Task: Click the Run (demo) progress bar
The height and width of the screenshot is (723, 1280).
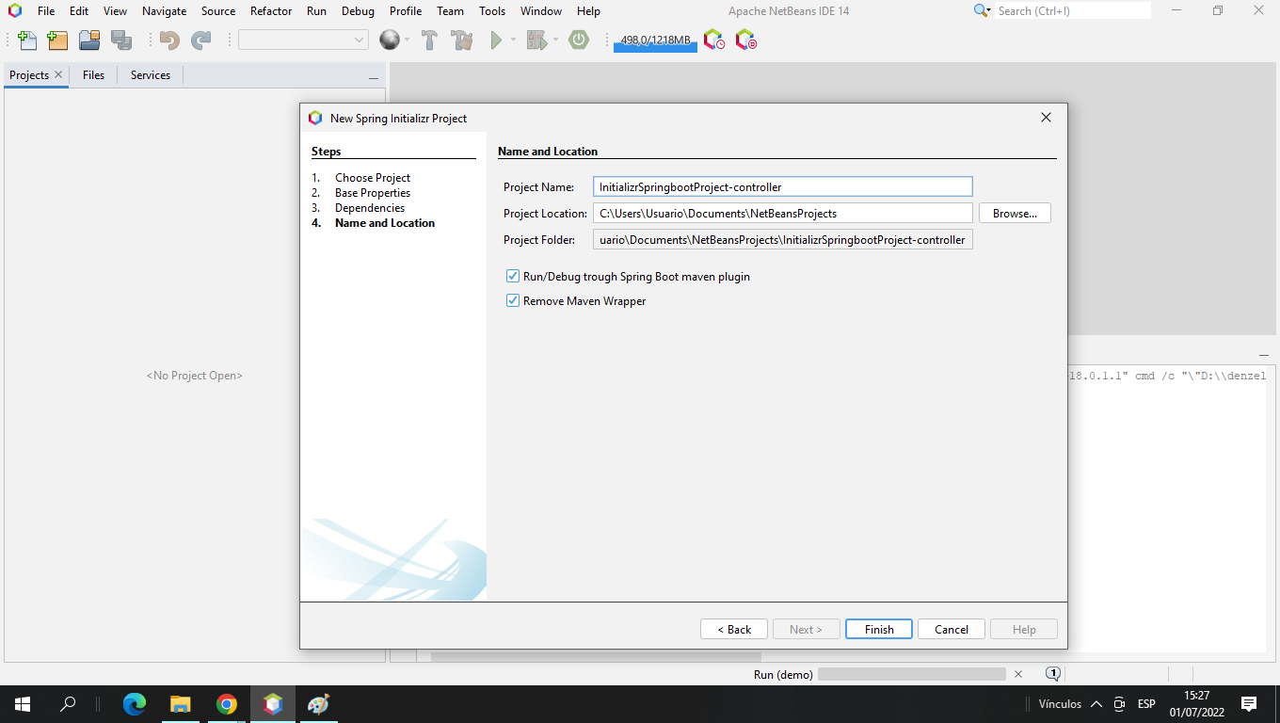Action: coord(912,674)
